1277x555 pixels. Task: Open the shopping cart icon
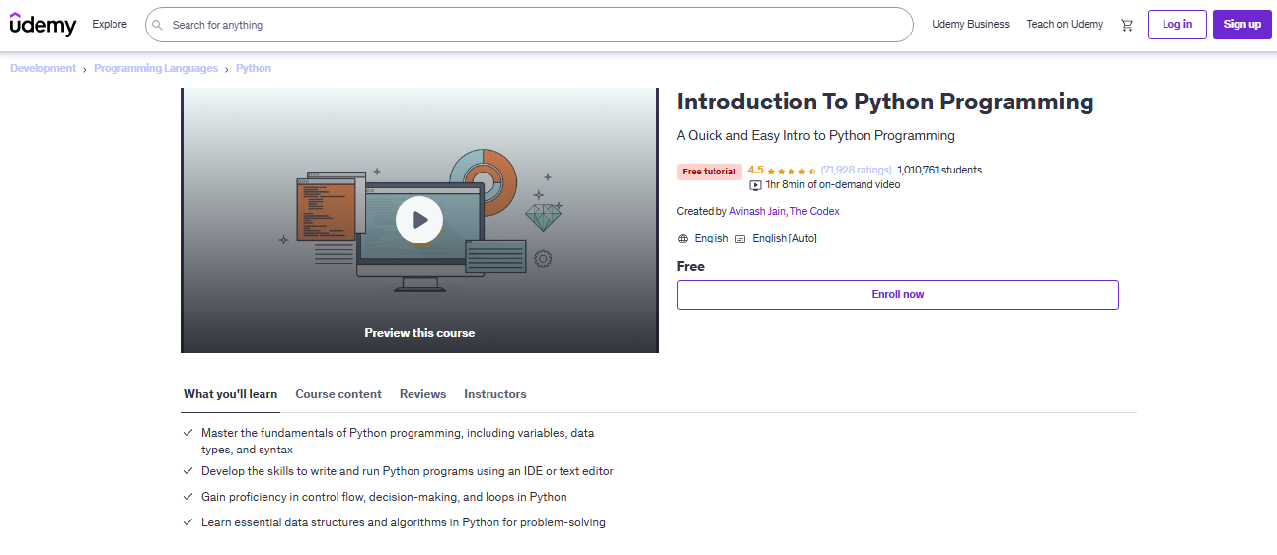click(x=1127, y=25)
